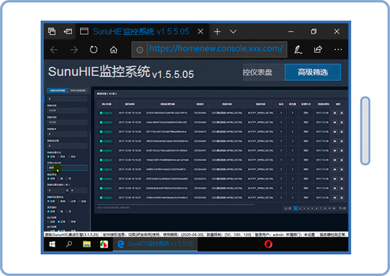The image size is (390, 276).
Task: Click the Share page icon in toolbar
Action: click(318, 49)
